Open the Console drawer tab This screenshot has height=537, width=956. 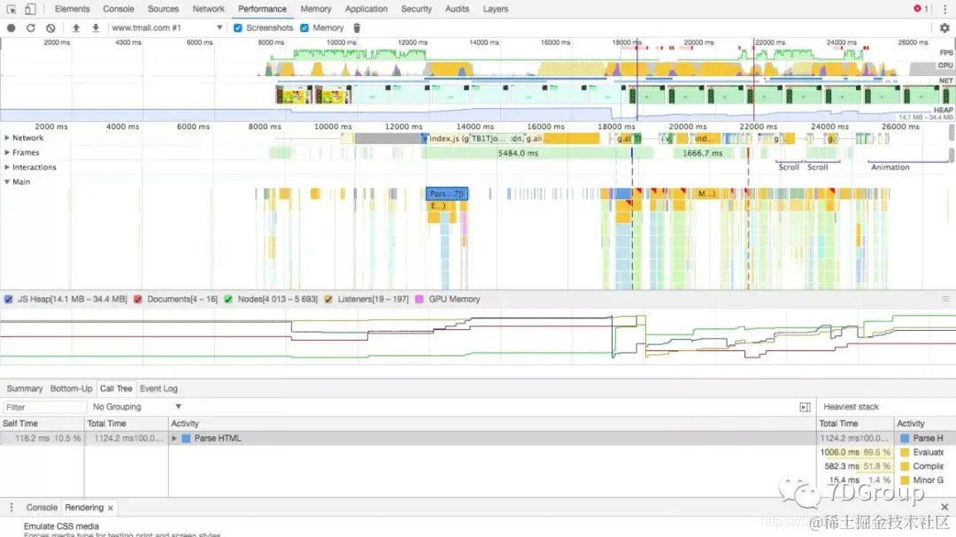42,507
